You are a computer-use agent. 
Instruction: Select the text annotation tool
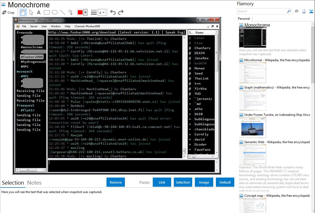[39, 12]
